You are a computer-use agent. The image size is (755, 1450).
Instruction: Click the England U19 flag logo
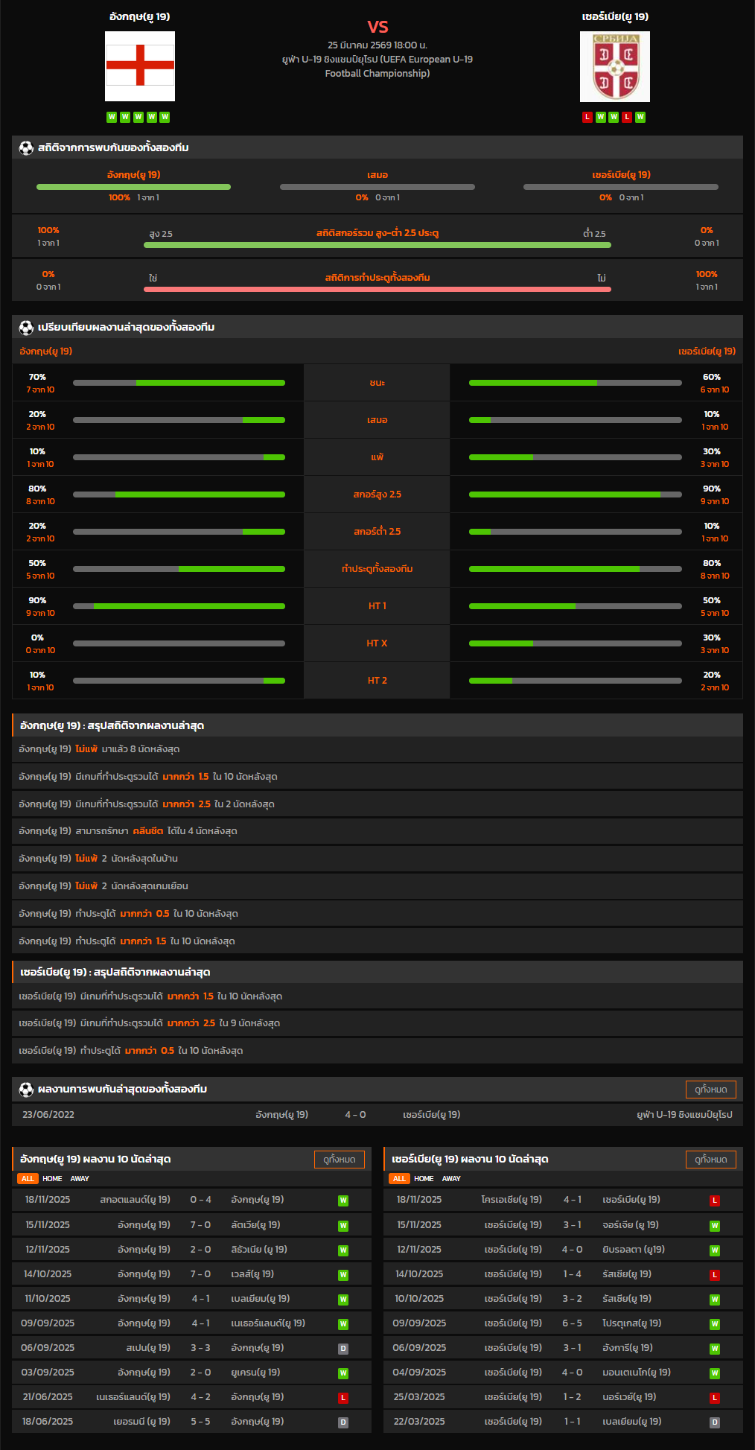click(140, 66)
